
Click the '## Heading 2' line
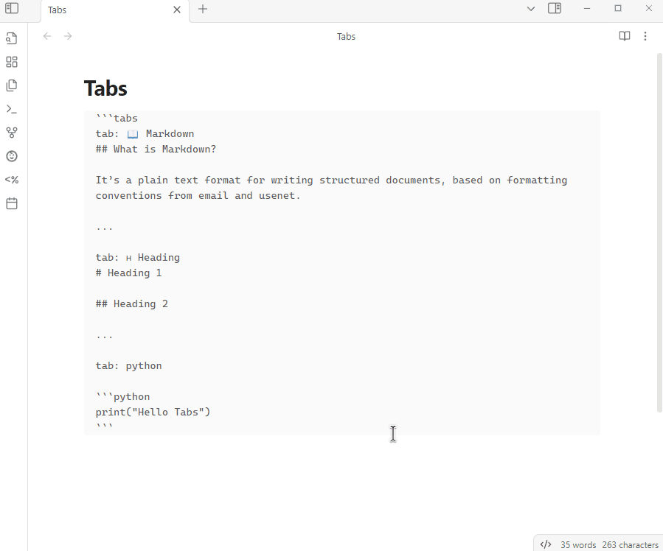[131, 304]
